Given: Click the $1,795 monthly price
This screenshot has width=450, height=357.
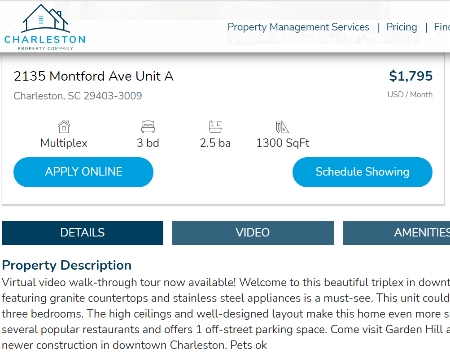Looking at the screenshot, I should (x=411, y=76).
